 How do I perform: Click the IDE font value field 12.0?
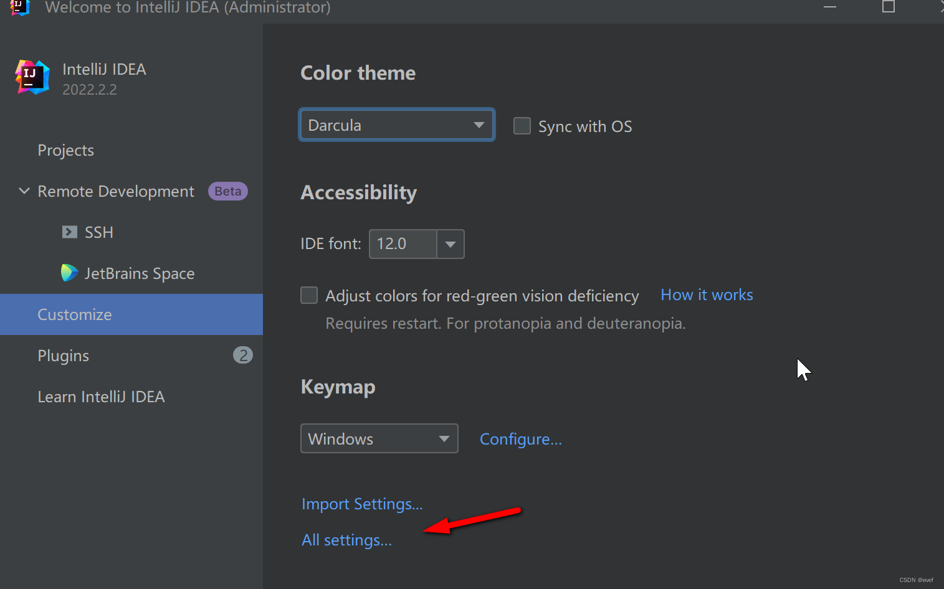tap(403, 244)
